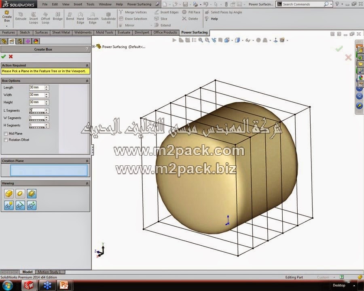Screen dimensions: 364x291
Task: Enable the Mid Plane checkbox
Action: point(6,134)
